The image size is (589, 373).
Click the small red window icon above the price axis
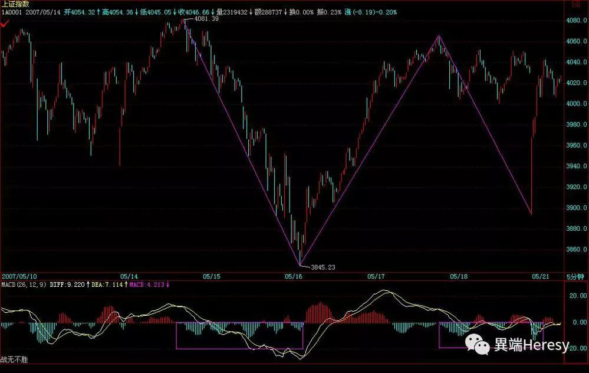[x=575, y=4]
